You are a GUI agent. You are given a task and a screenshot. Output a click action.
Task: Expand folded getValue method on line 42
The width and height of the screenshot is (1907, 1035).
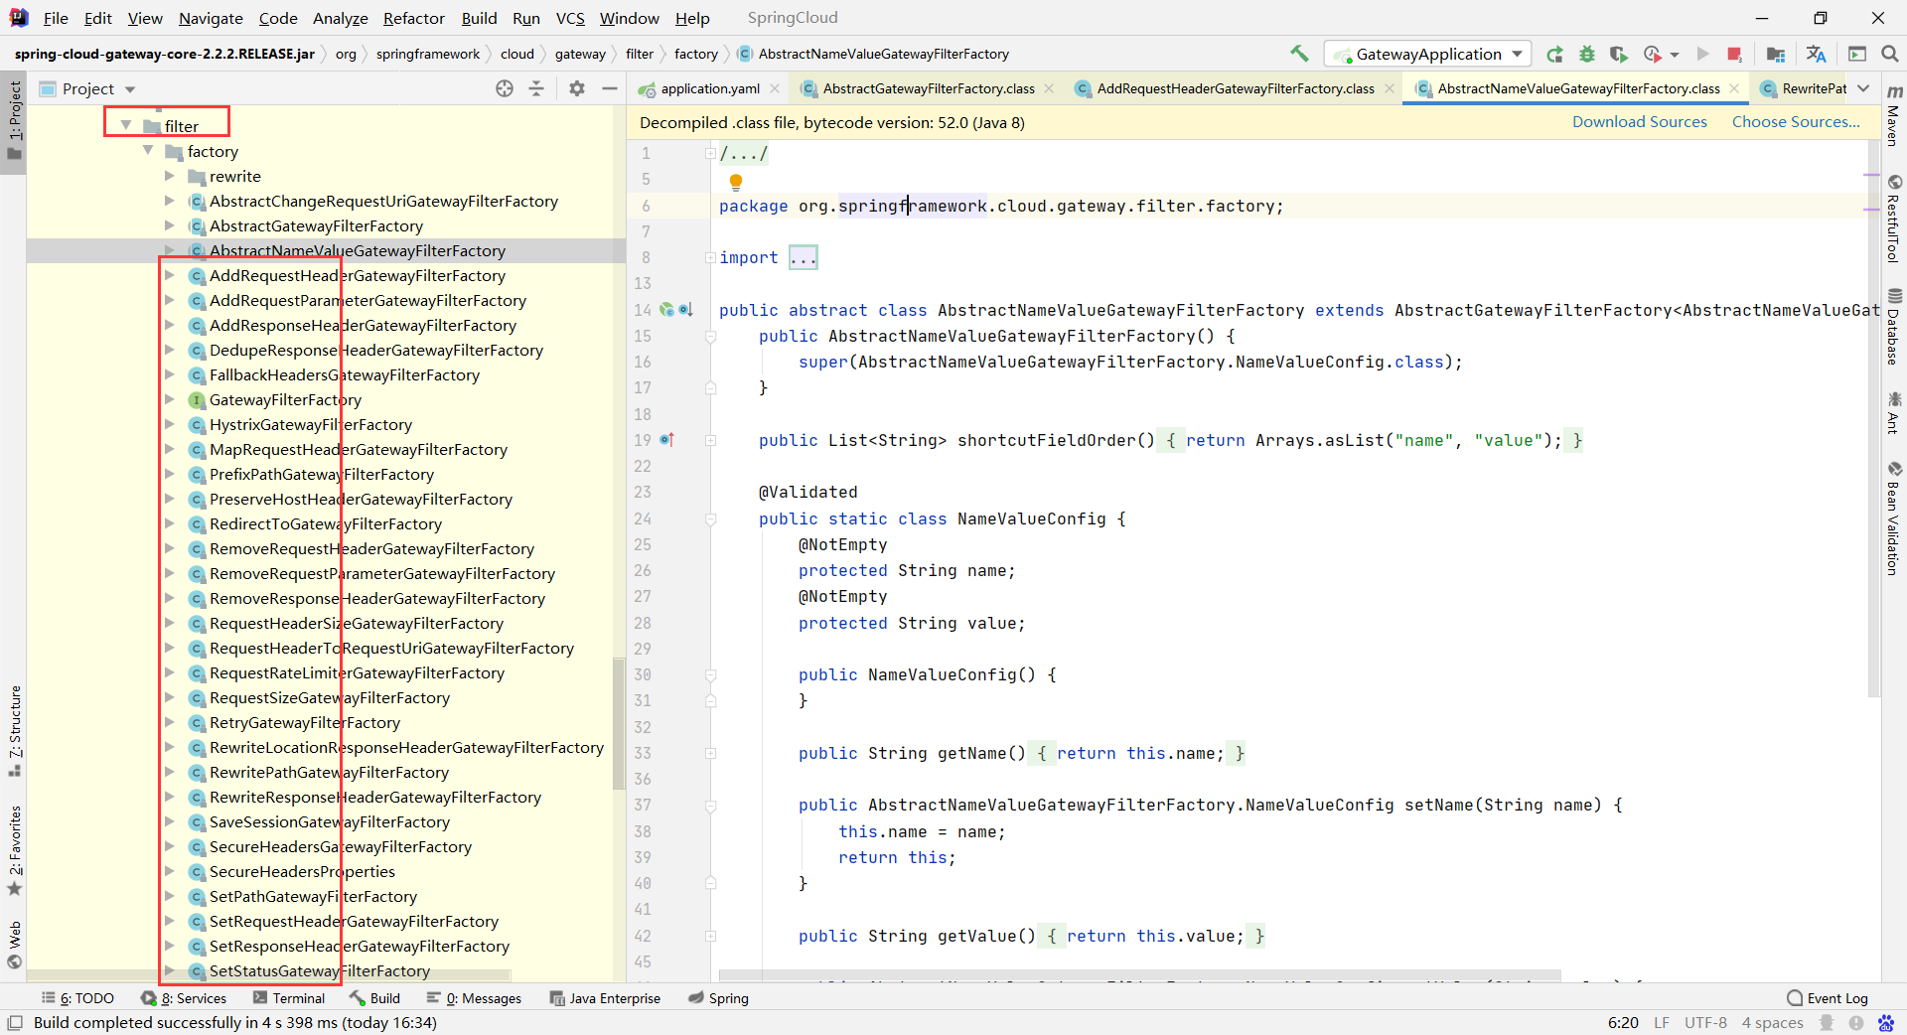[x=710, y=936]
